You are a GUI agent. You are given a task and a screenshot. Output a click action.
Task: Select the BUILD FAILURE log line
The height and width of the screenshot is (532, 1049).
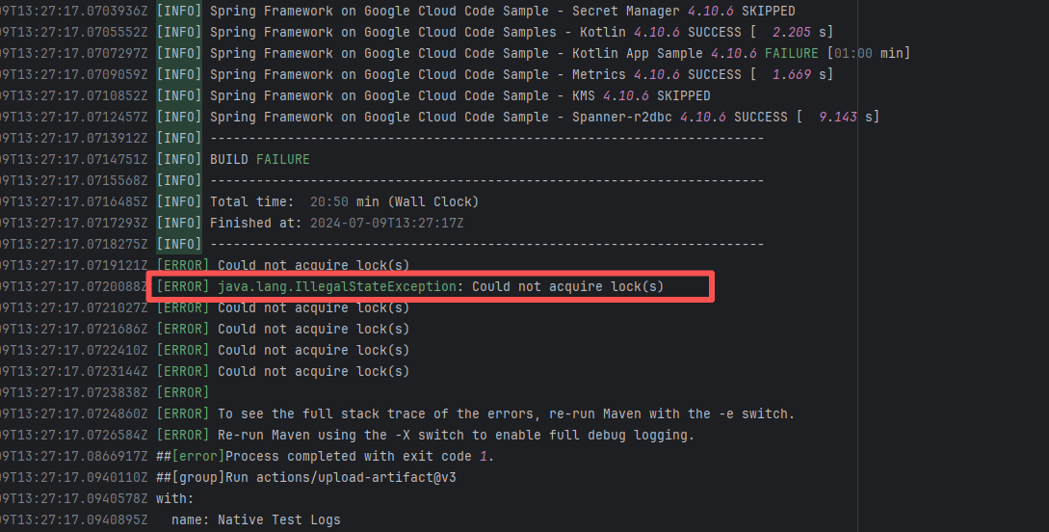tap(259, 159)
